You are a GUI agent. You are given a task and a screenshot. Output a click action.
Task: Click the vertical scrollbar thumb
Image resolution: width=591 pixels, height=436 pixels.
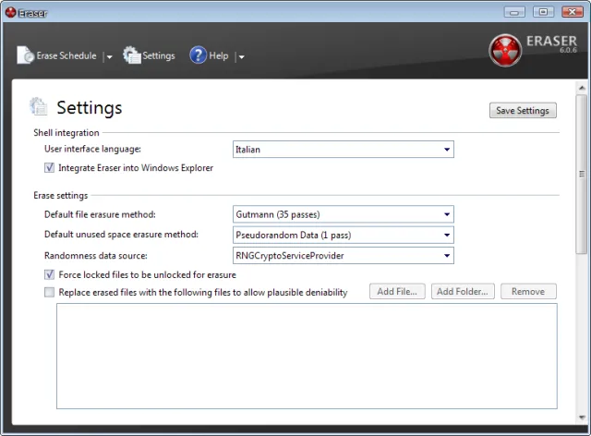click(x=582, y=175)
